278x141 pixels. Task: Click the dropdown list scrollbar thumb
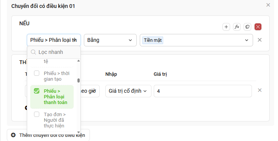click(78, 81)
